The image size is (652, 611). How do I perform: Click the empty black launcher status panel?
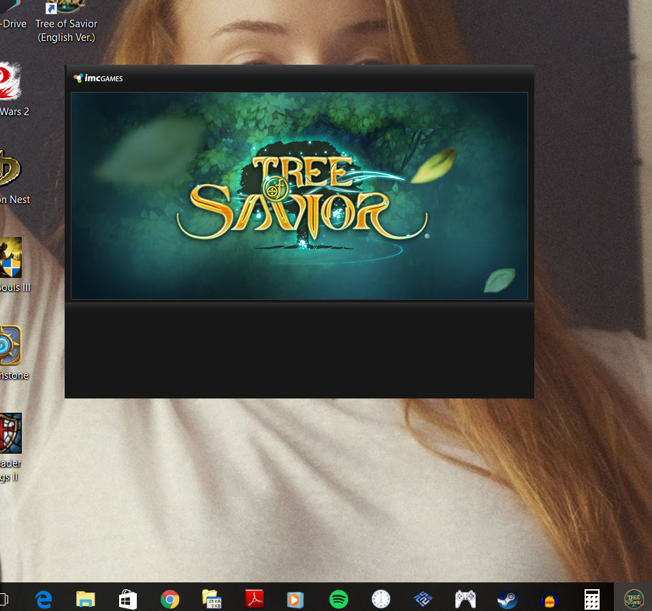point(299,351)
